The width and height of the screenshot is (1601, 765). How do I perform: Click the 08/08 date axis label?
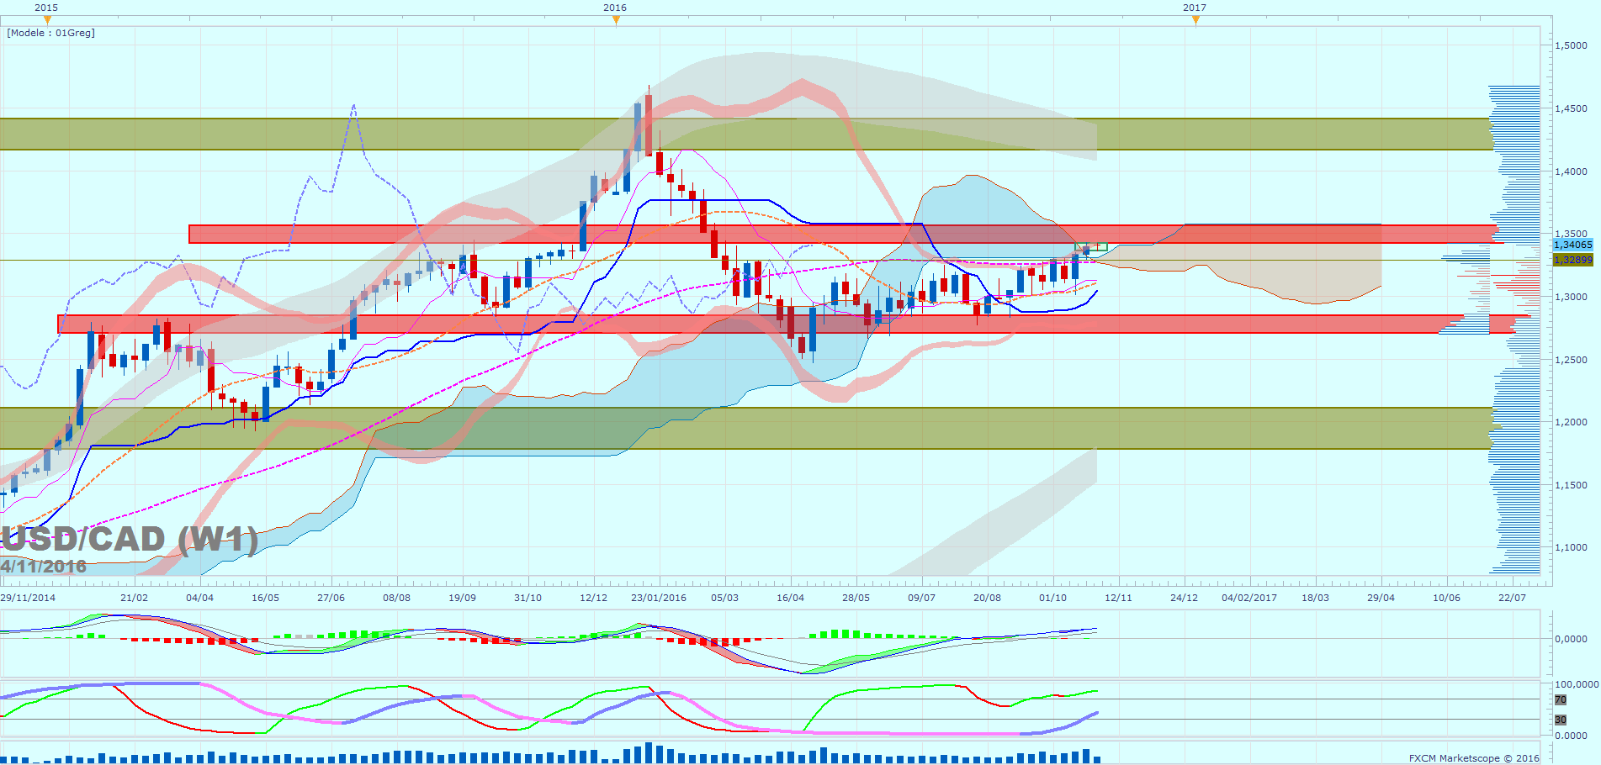point(397,598)
